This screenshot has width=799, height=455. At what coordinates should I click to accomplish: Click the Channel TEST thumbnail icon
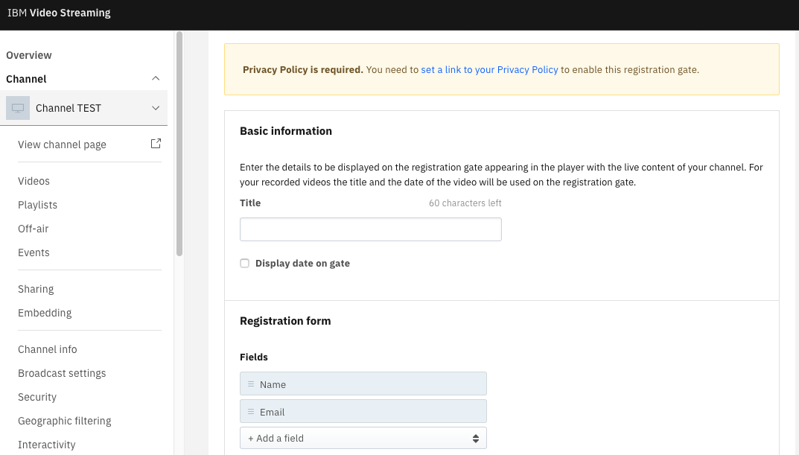tap(18, 108)
